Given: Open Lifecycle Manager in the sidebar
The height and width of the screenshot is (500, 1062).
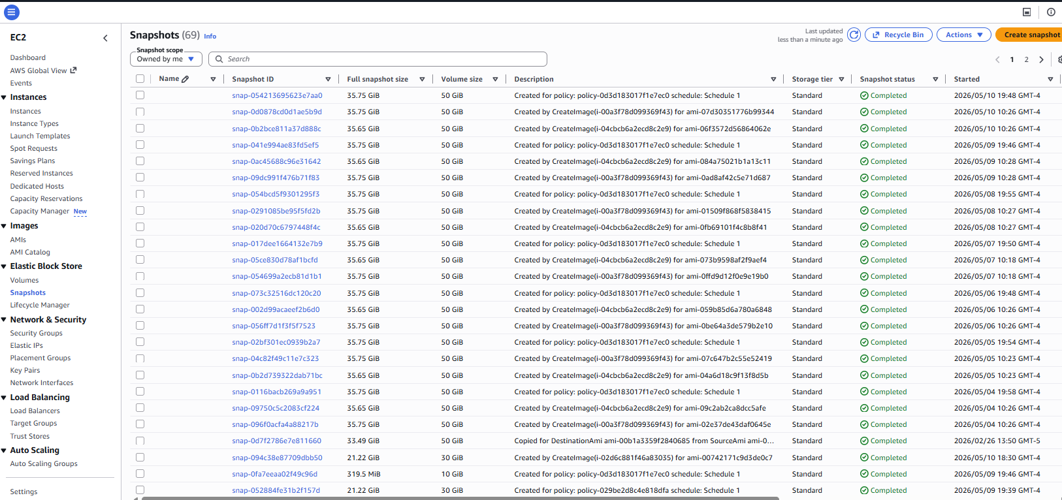Looking at the screenshot, I should click(x=40, y=305).
